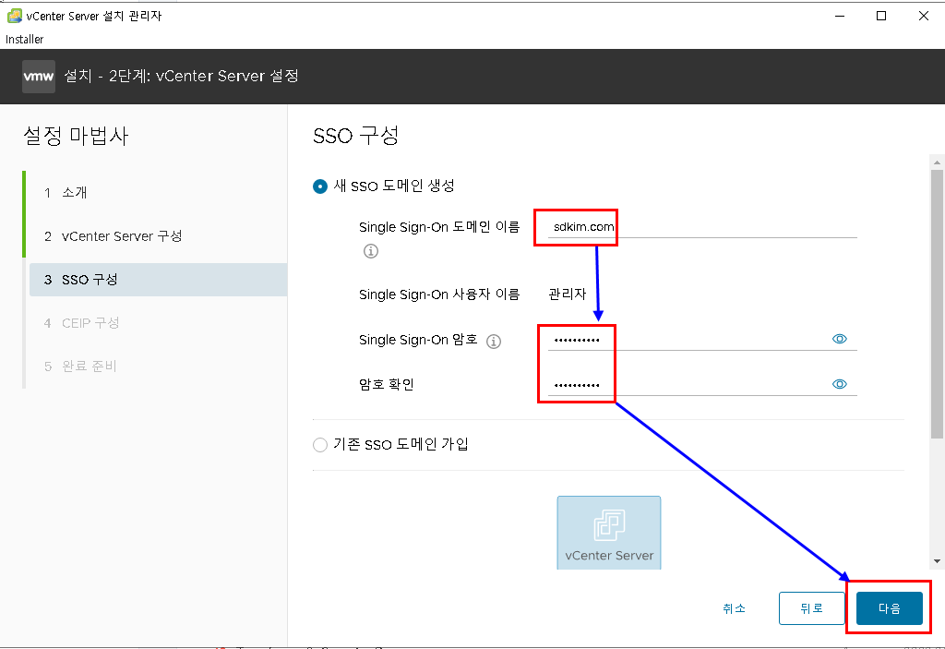Click the 설정 마법사 heading

76,136
